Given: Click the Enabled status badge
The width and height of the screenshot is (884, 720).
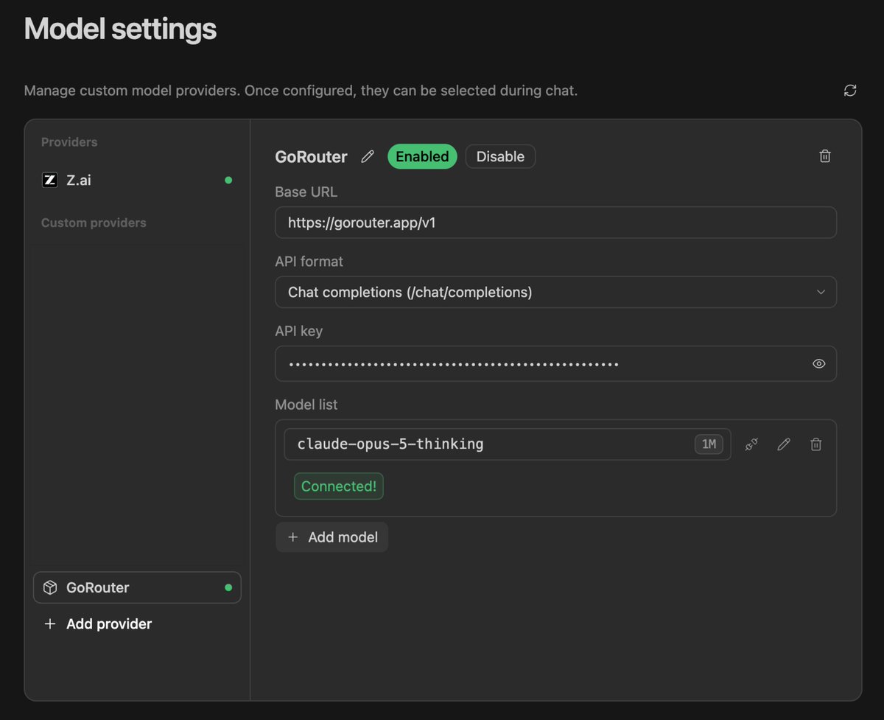Looking at the screenshot, I should tap(422, 156).
